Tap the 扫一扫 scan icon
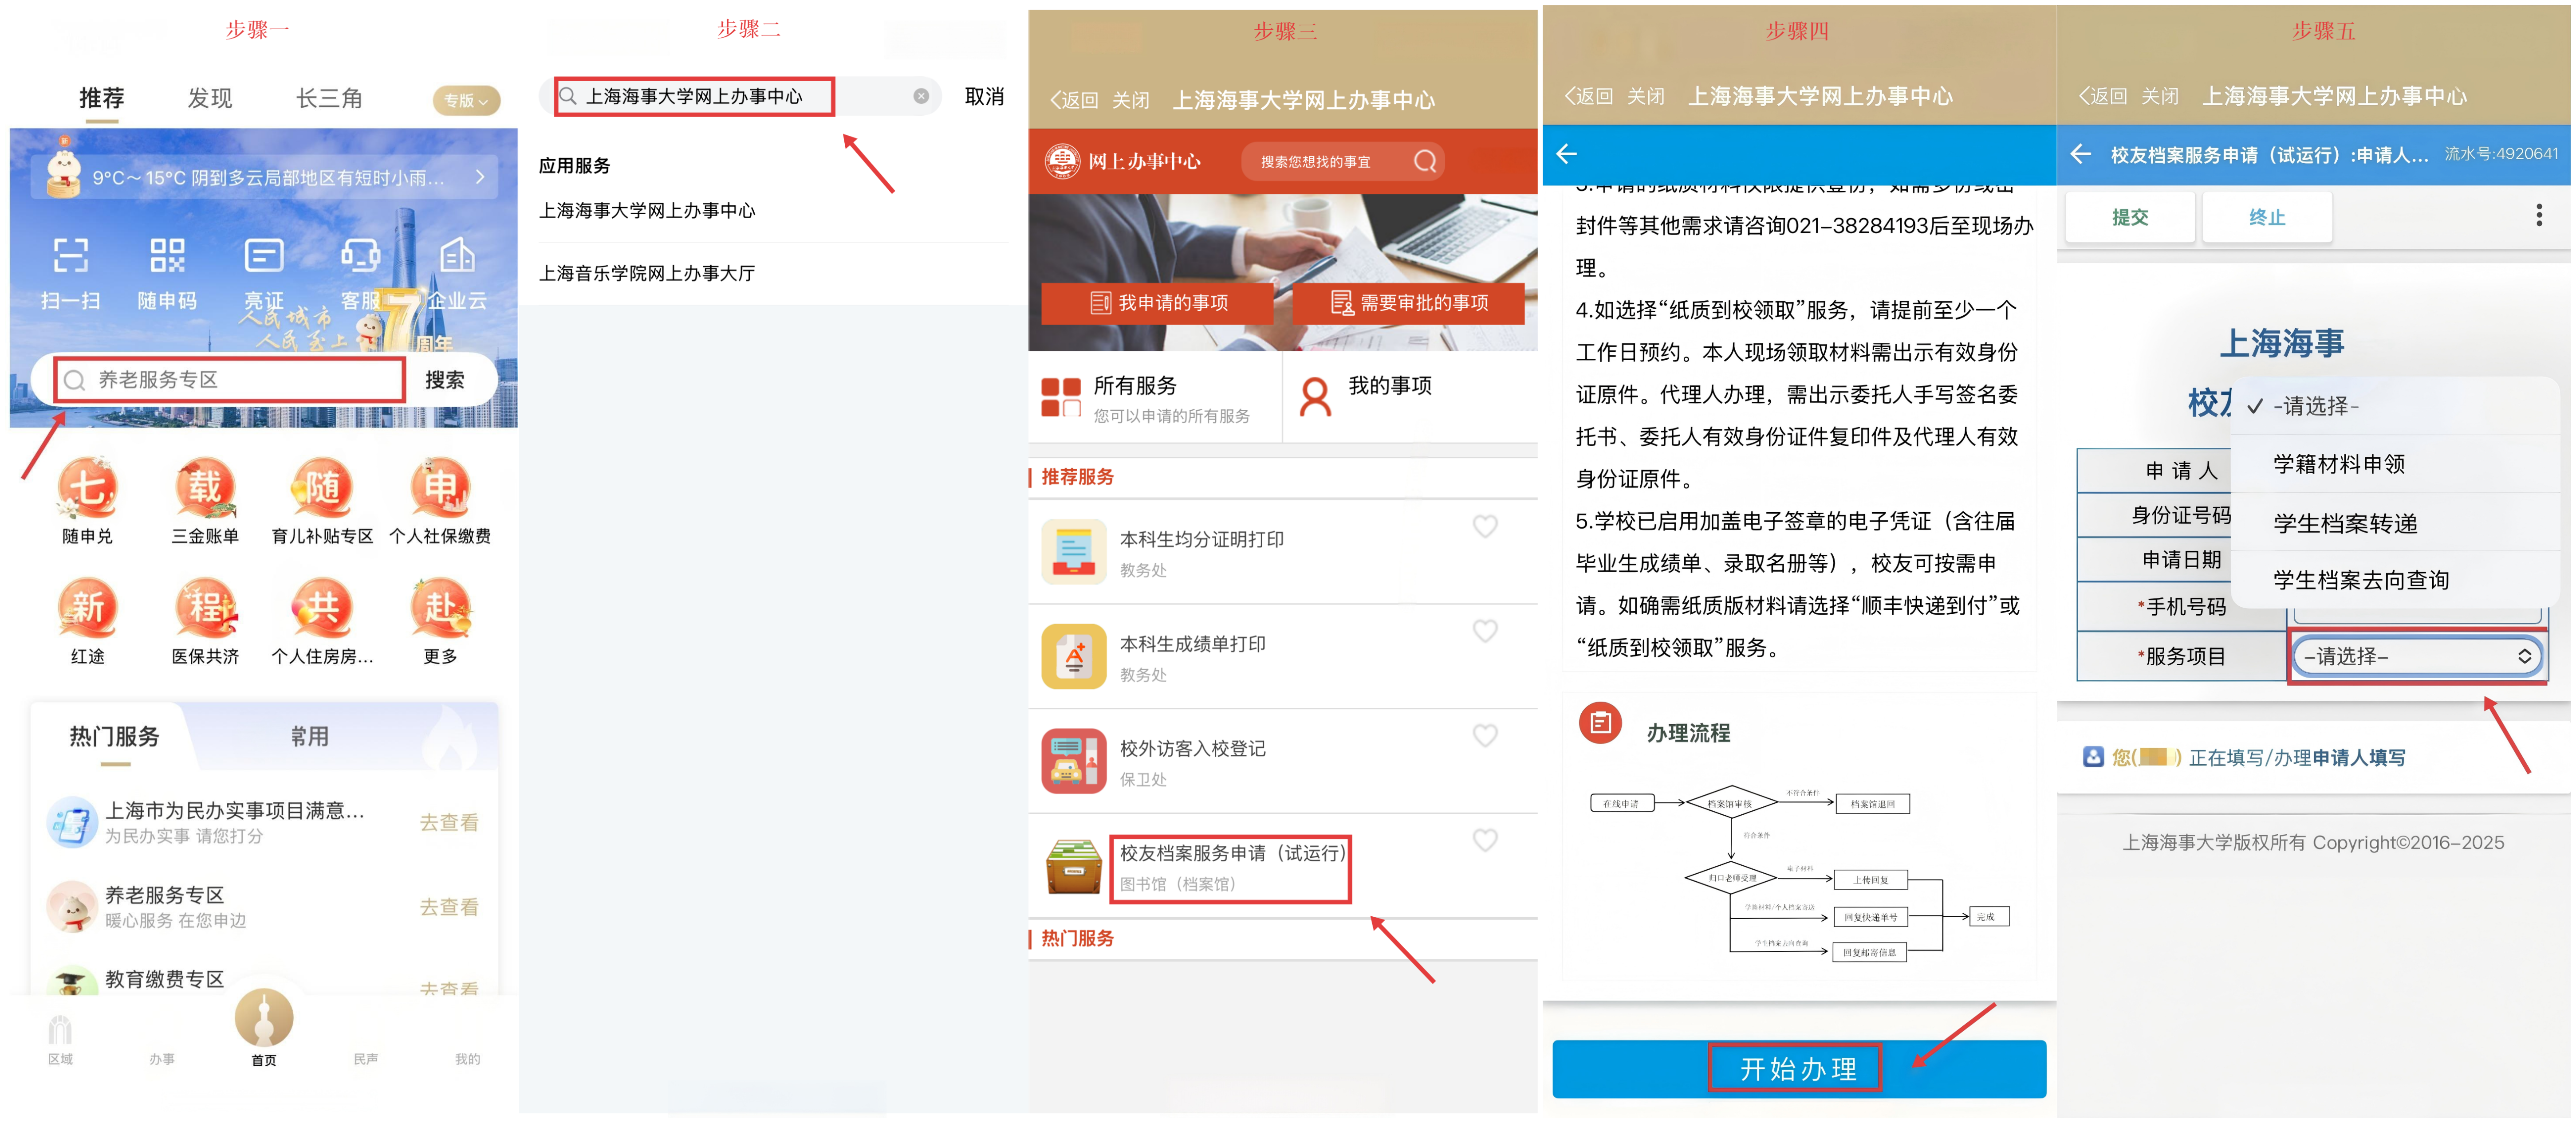The width and height of the screenshot is (2576, 1123). (x=70, y=256)
